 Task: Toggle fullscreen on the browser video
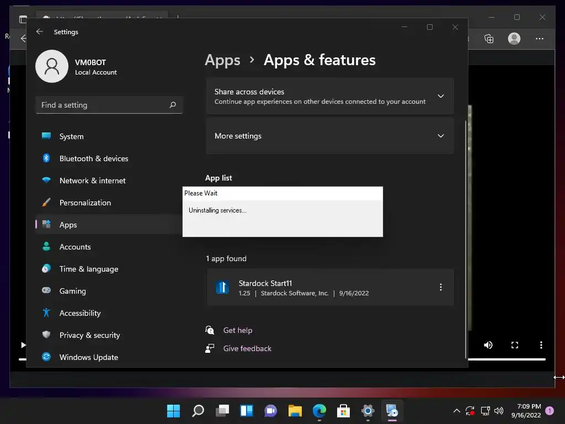(515, 345)
